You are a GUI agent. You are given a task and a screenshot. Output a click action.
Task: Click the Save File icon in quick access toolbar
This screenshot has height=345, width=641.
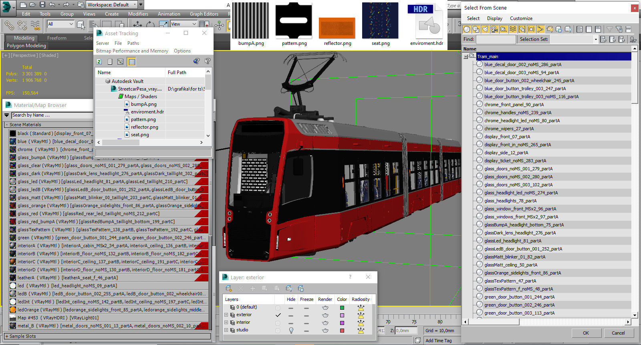42,5
